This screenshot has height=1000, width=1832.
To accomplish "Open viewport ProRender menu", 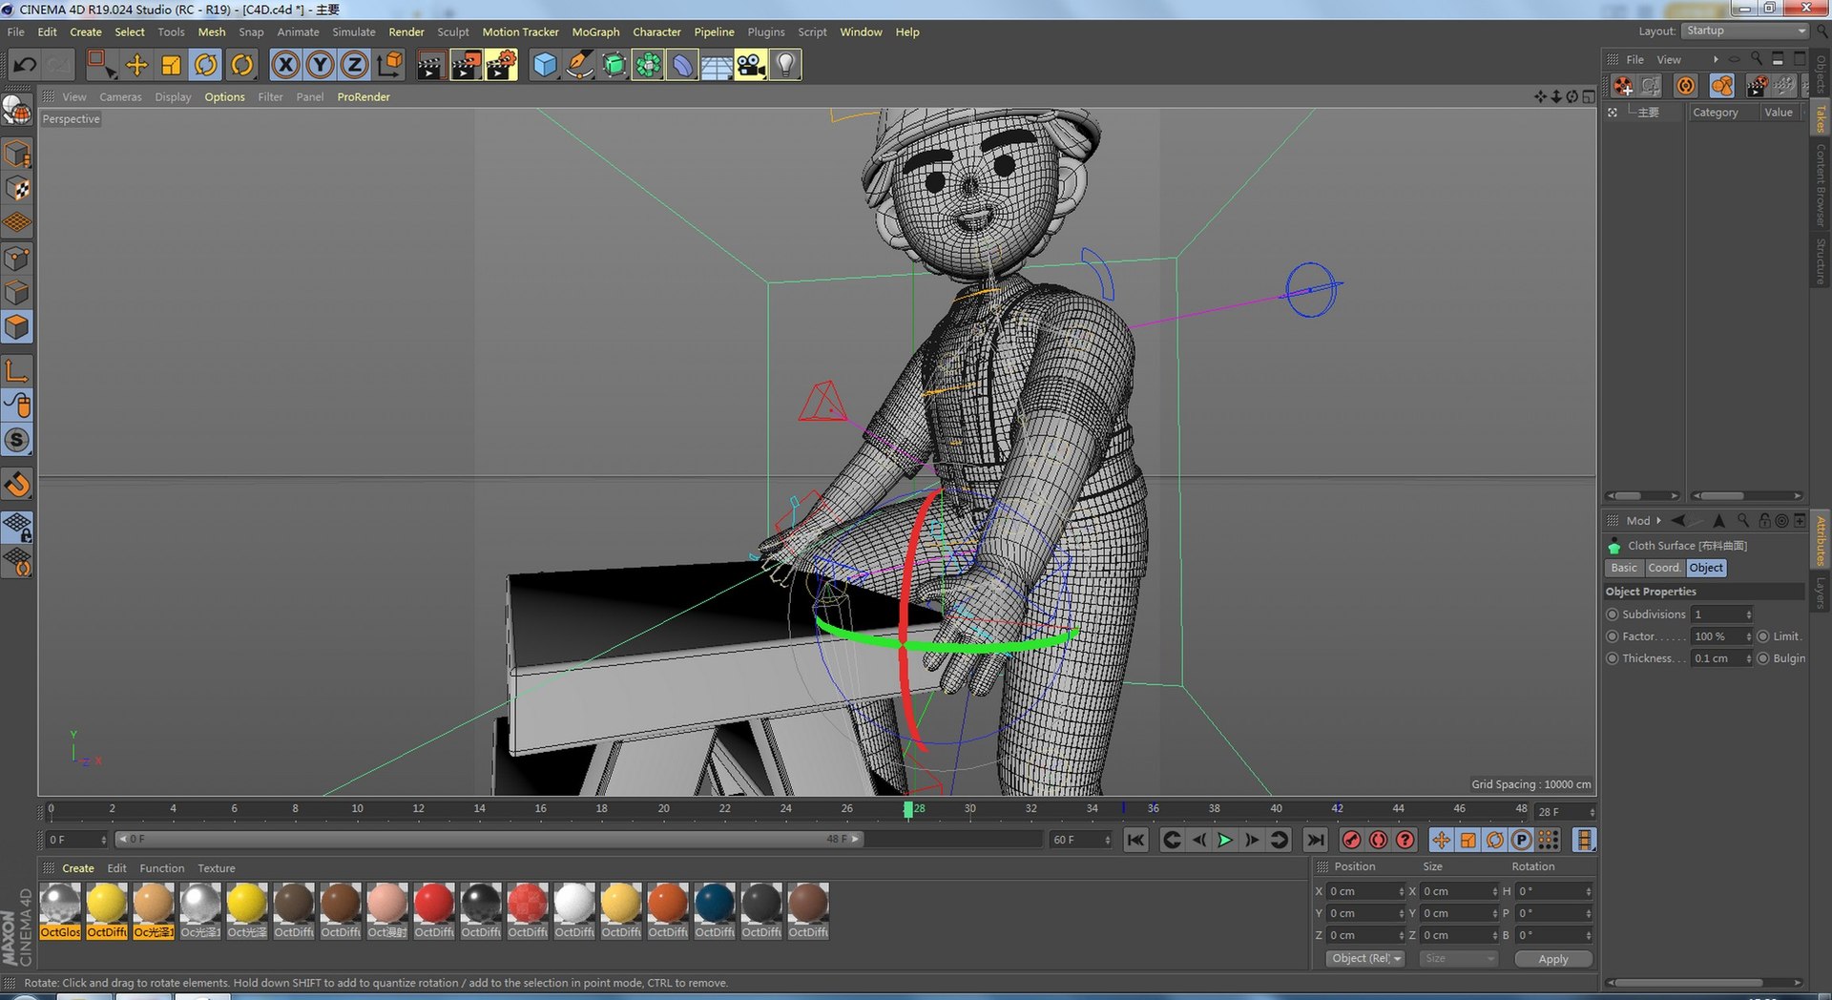I will pos(363,97).
